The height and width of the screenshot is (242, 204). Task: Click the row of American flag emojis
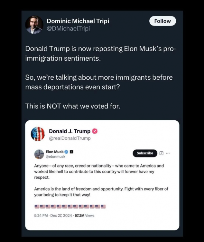pos(70,207)
